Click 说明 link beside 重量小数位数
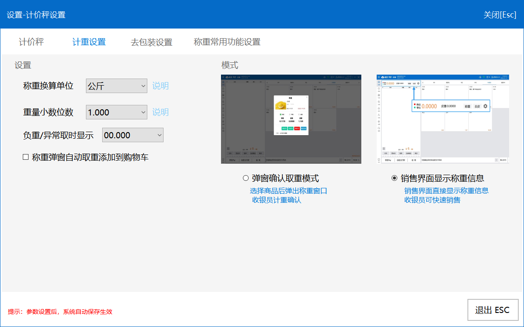The image size is (524, 327). click(160, 112)
